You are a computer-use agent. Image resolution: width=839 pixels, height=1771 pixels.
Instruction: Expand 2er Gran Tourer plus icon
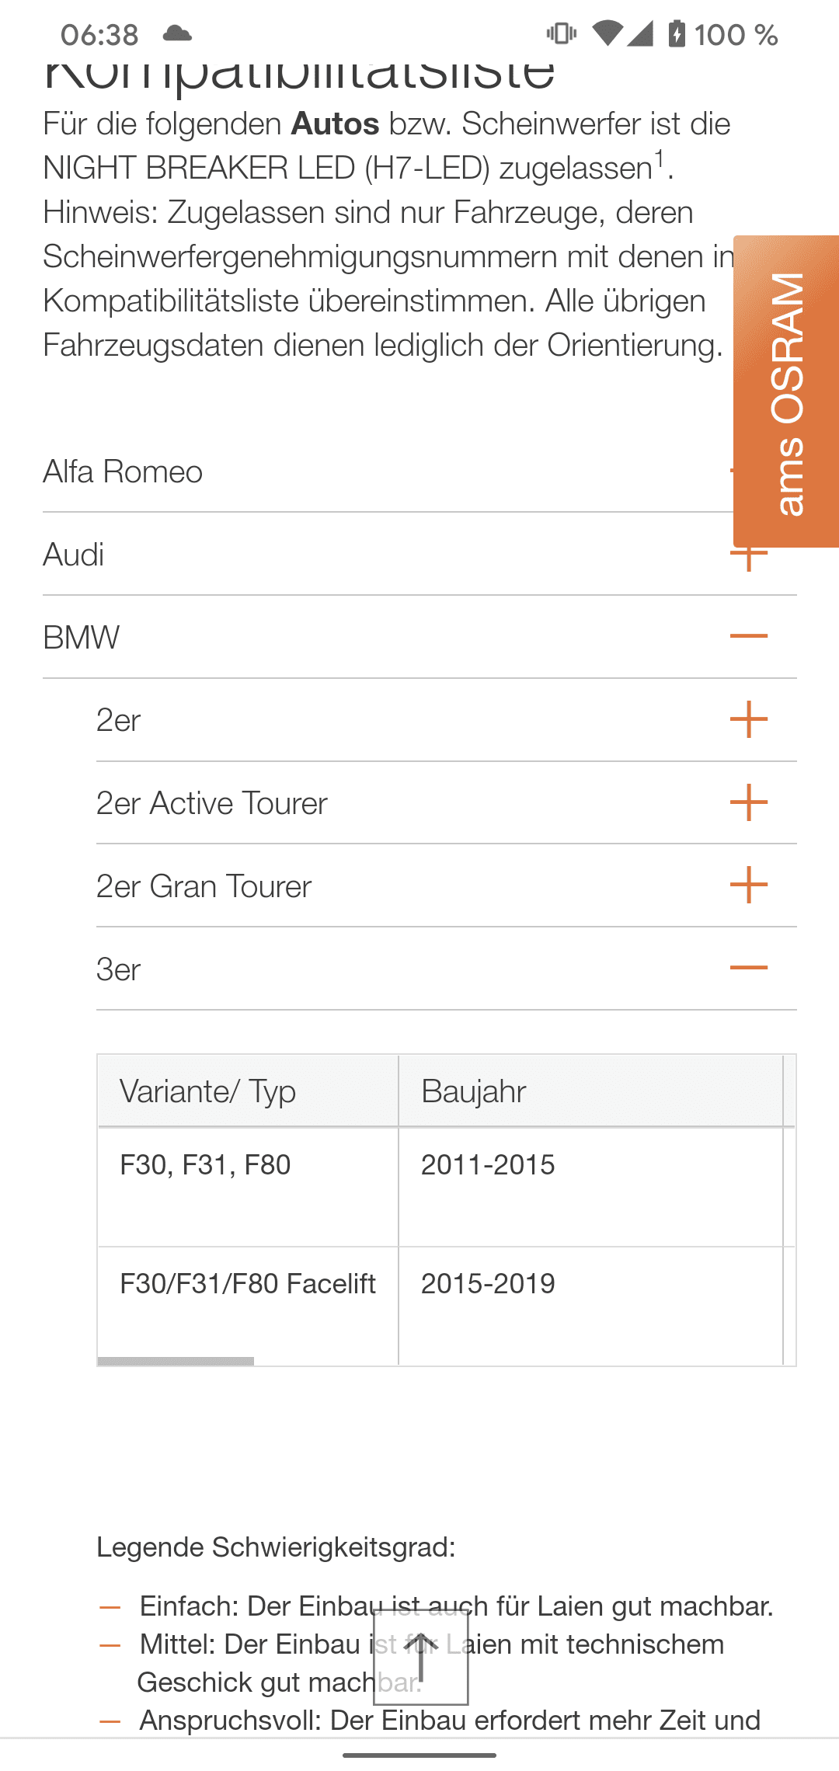(749, 885)
